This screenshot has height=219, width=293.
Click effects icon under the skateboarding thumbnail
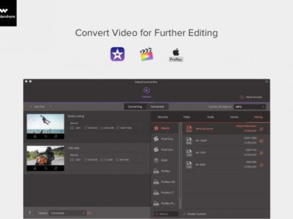[x=56, y=136]
